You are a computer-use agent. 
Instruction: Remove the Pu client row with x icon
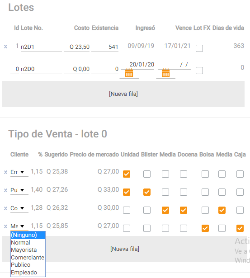click(6, 190)
